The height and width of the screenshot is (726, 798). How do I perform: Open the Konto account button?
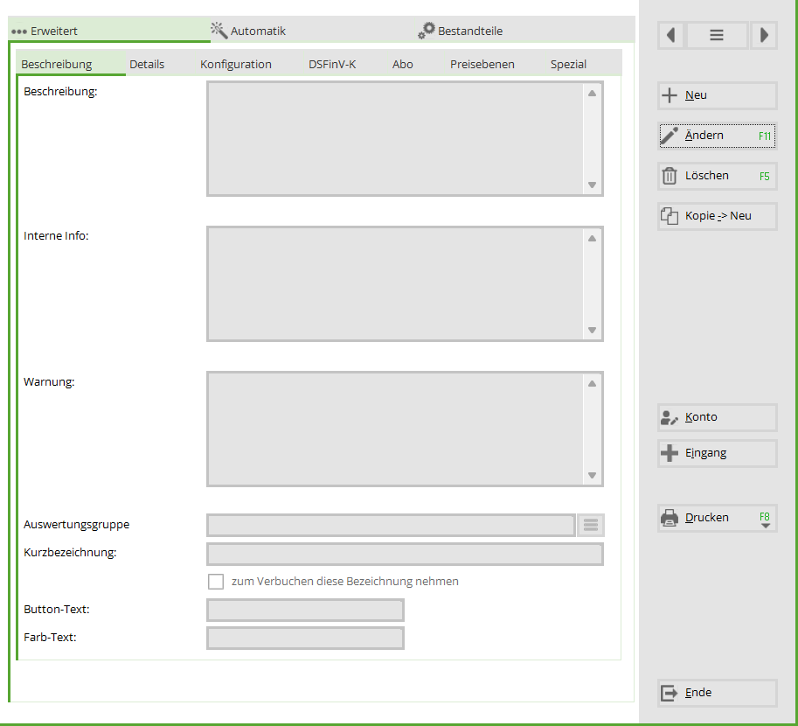point(717,417)
